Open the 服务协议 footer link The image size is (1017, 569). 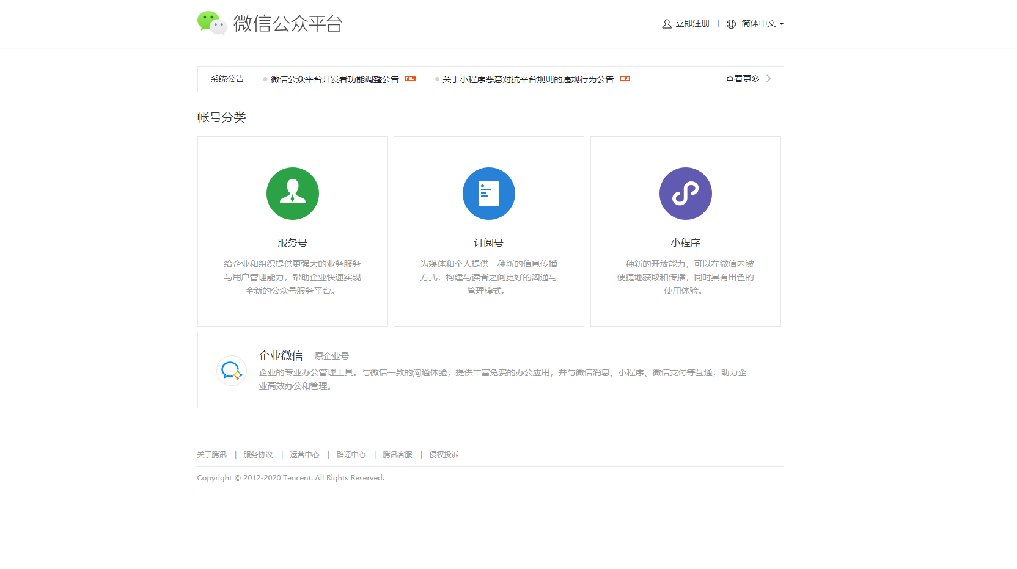point(258,455)
